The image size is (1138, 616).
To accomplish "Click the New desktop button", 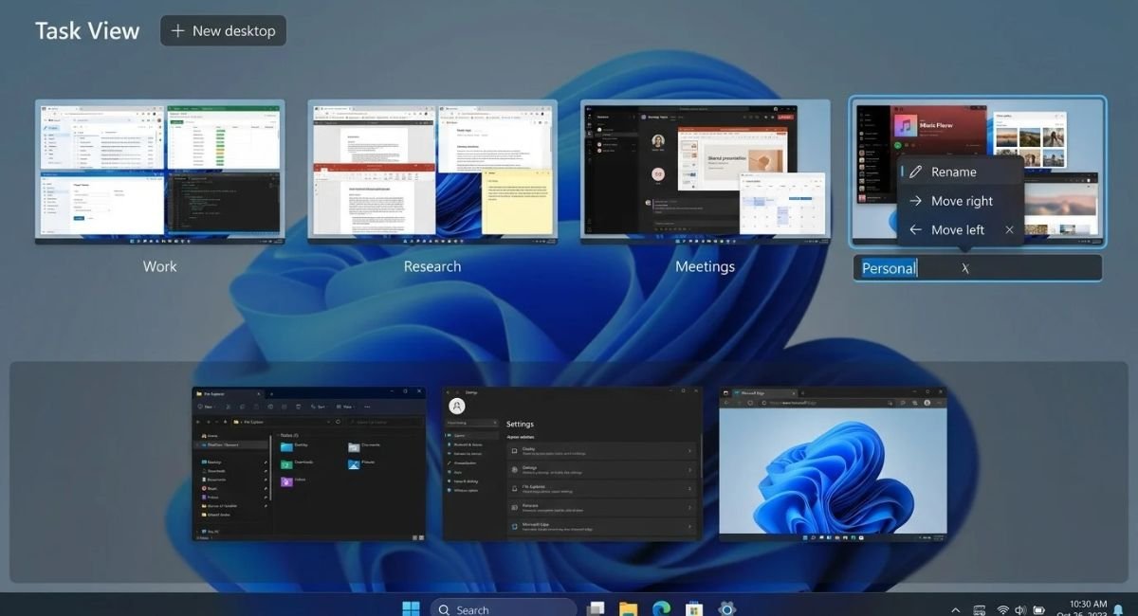I will 223,30.
